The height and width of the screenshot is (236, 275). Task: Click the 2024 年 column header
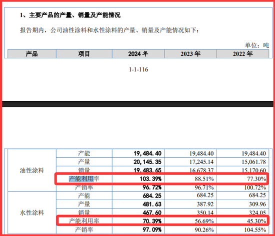click(138, 54)
